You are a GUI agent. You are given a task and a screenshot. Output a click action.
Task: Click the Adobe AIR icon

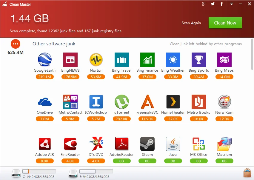coord(45,144)
